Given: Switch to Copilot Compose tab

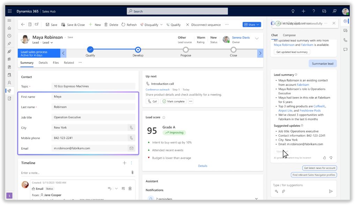Looking at the screenshot, I should point(289,35).
